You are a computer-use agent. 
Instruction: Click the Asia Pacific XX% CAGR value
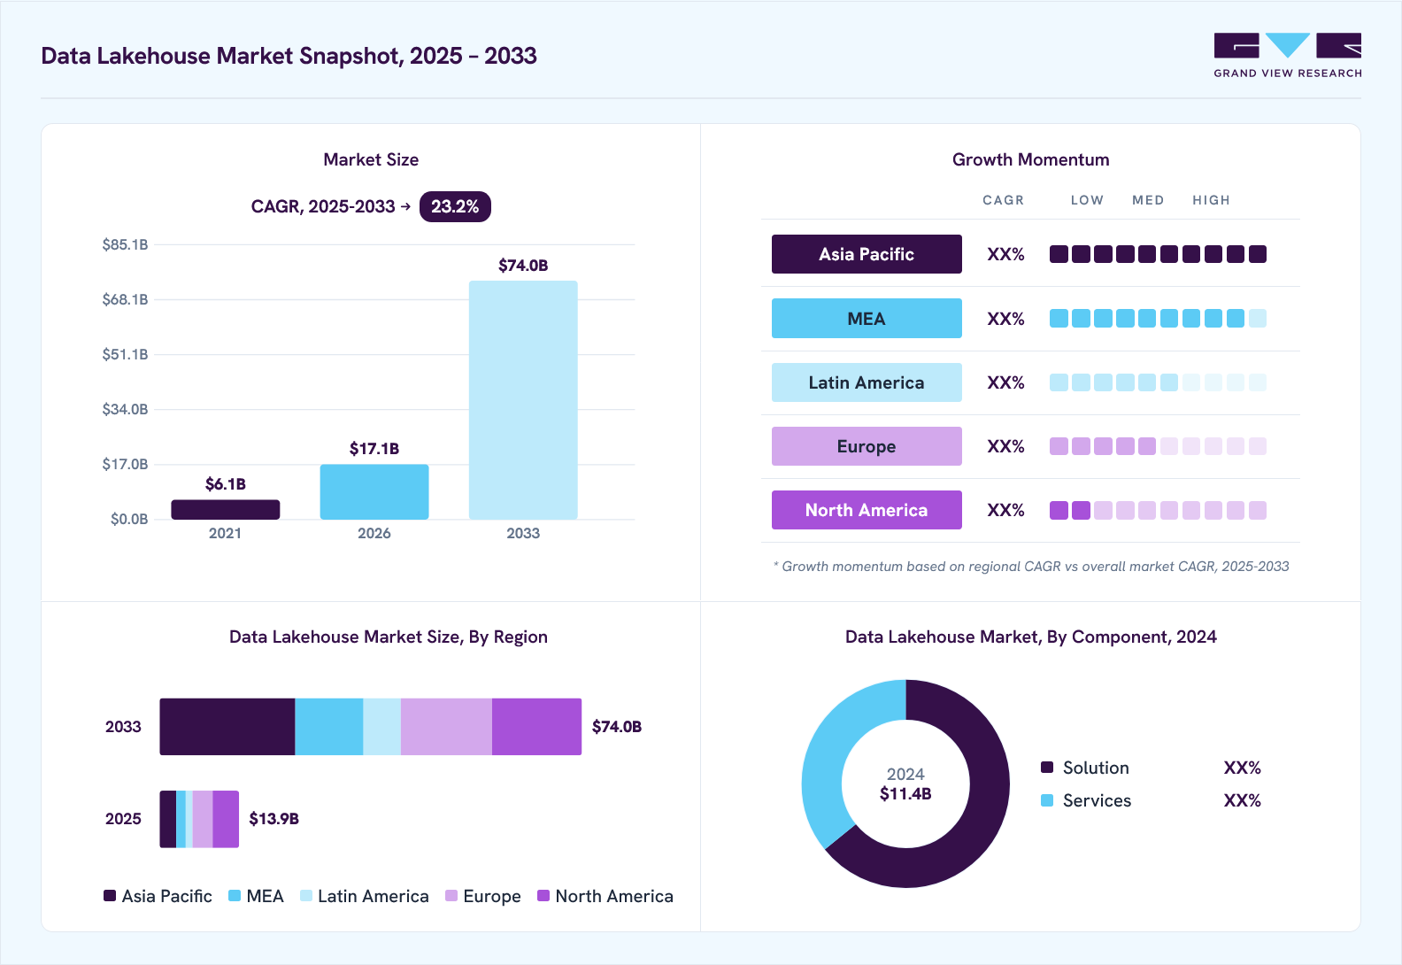pyautogui.click(x=1005, y=255)
